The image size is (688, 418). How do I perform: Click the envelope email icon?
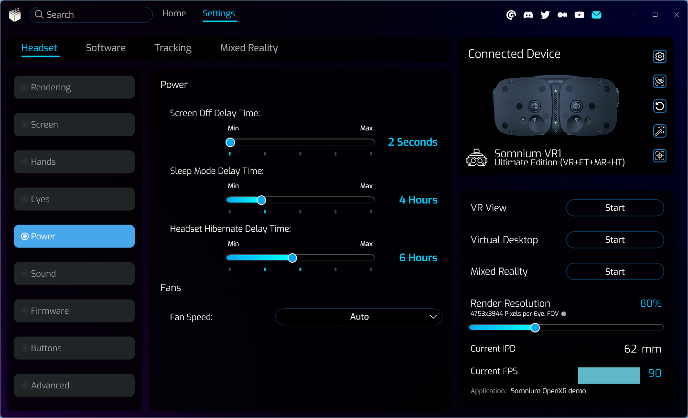pos(596,15)
